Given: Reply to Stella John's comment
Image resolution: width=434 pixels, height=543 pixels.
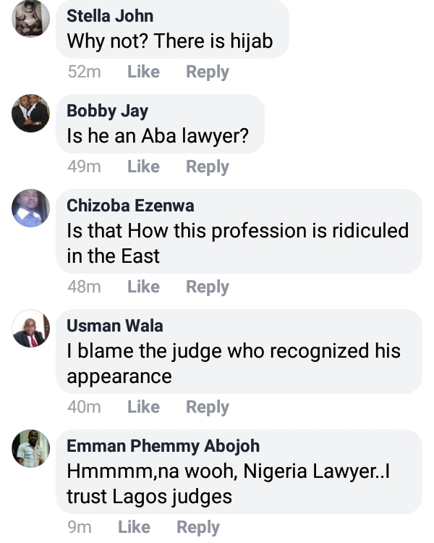Looking at the screenshot, I should tap(207, 72).
